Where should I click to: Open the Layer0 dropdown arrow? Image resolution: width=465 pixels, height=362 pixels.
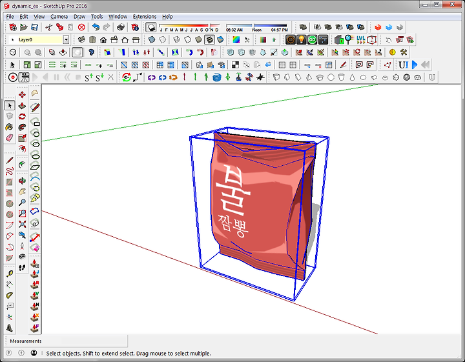coord(66,40)
